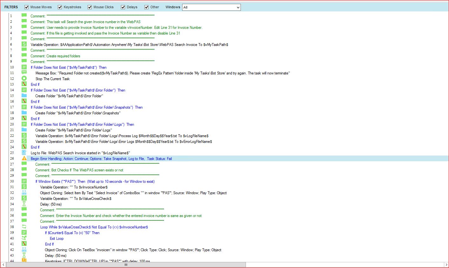449x268 pixels.
Task: Click the Exit Loop icon on line 40
Action: (x=24, y=238)
